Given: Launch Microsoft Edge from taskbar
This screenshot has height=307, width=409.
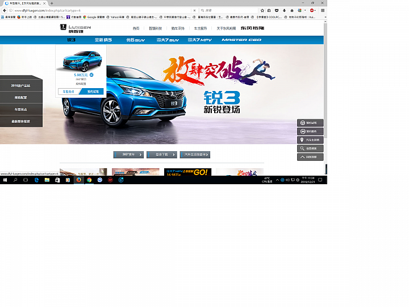Looking at the screenshot, I should point(36,180).
